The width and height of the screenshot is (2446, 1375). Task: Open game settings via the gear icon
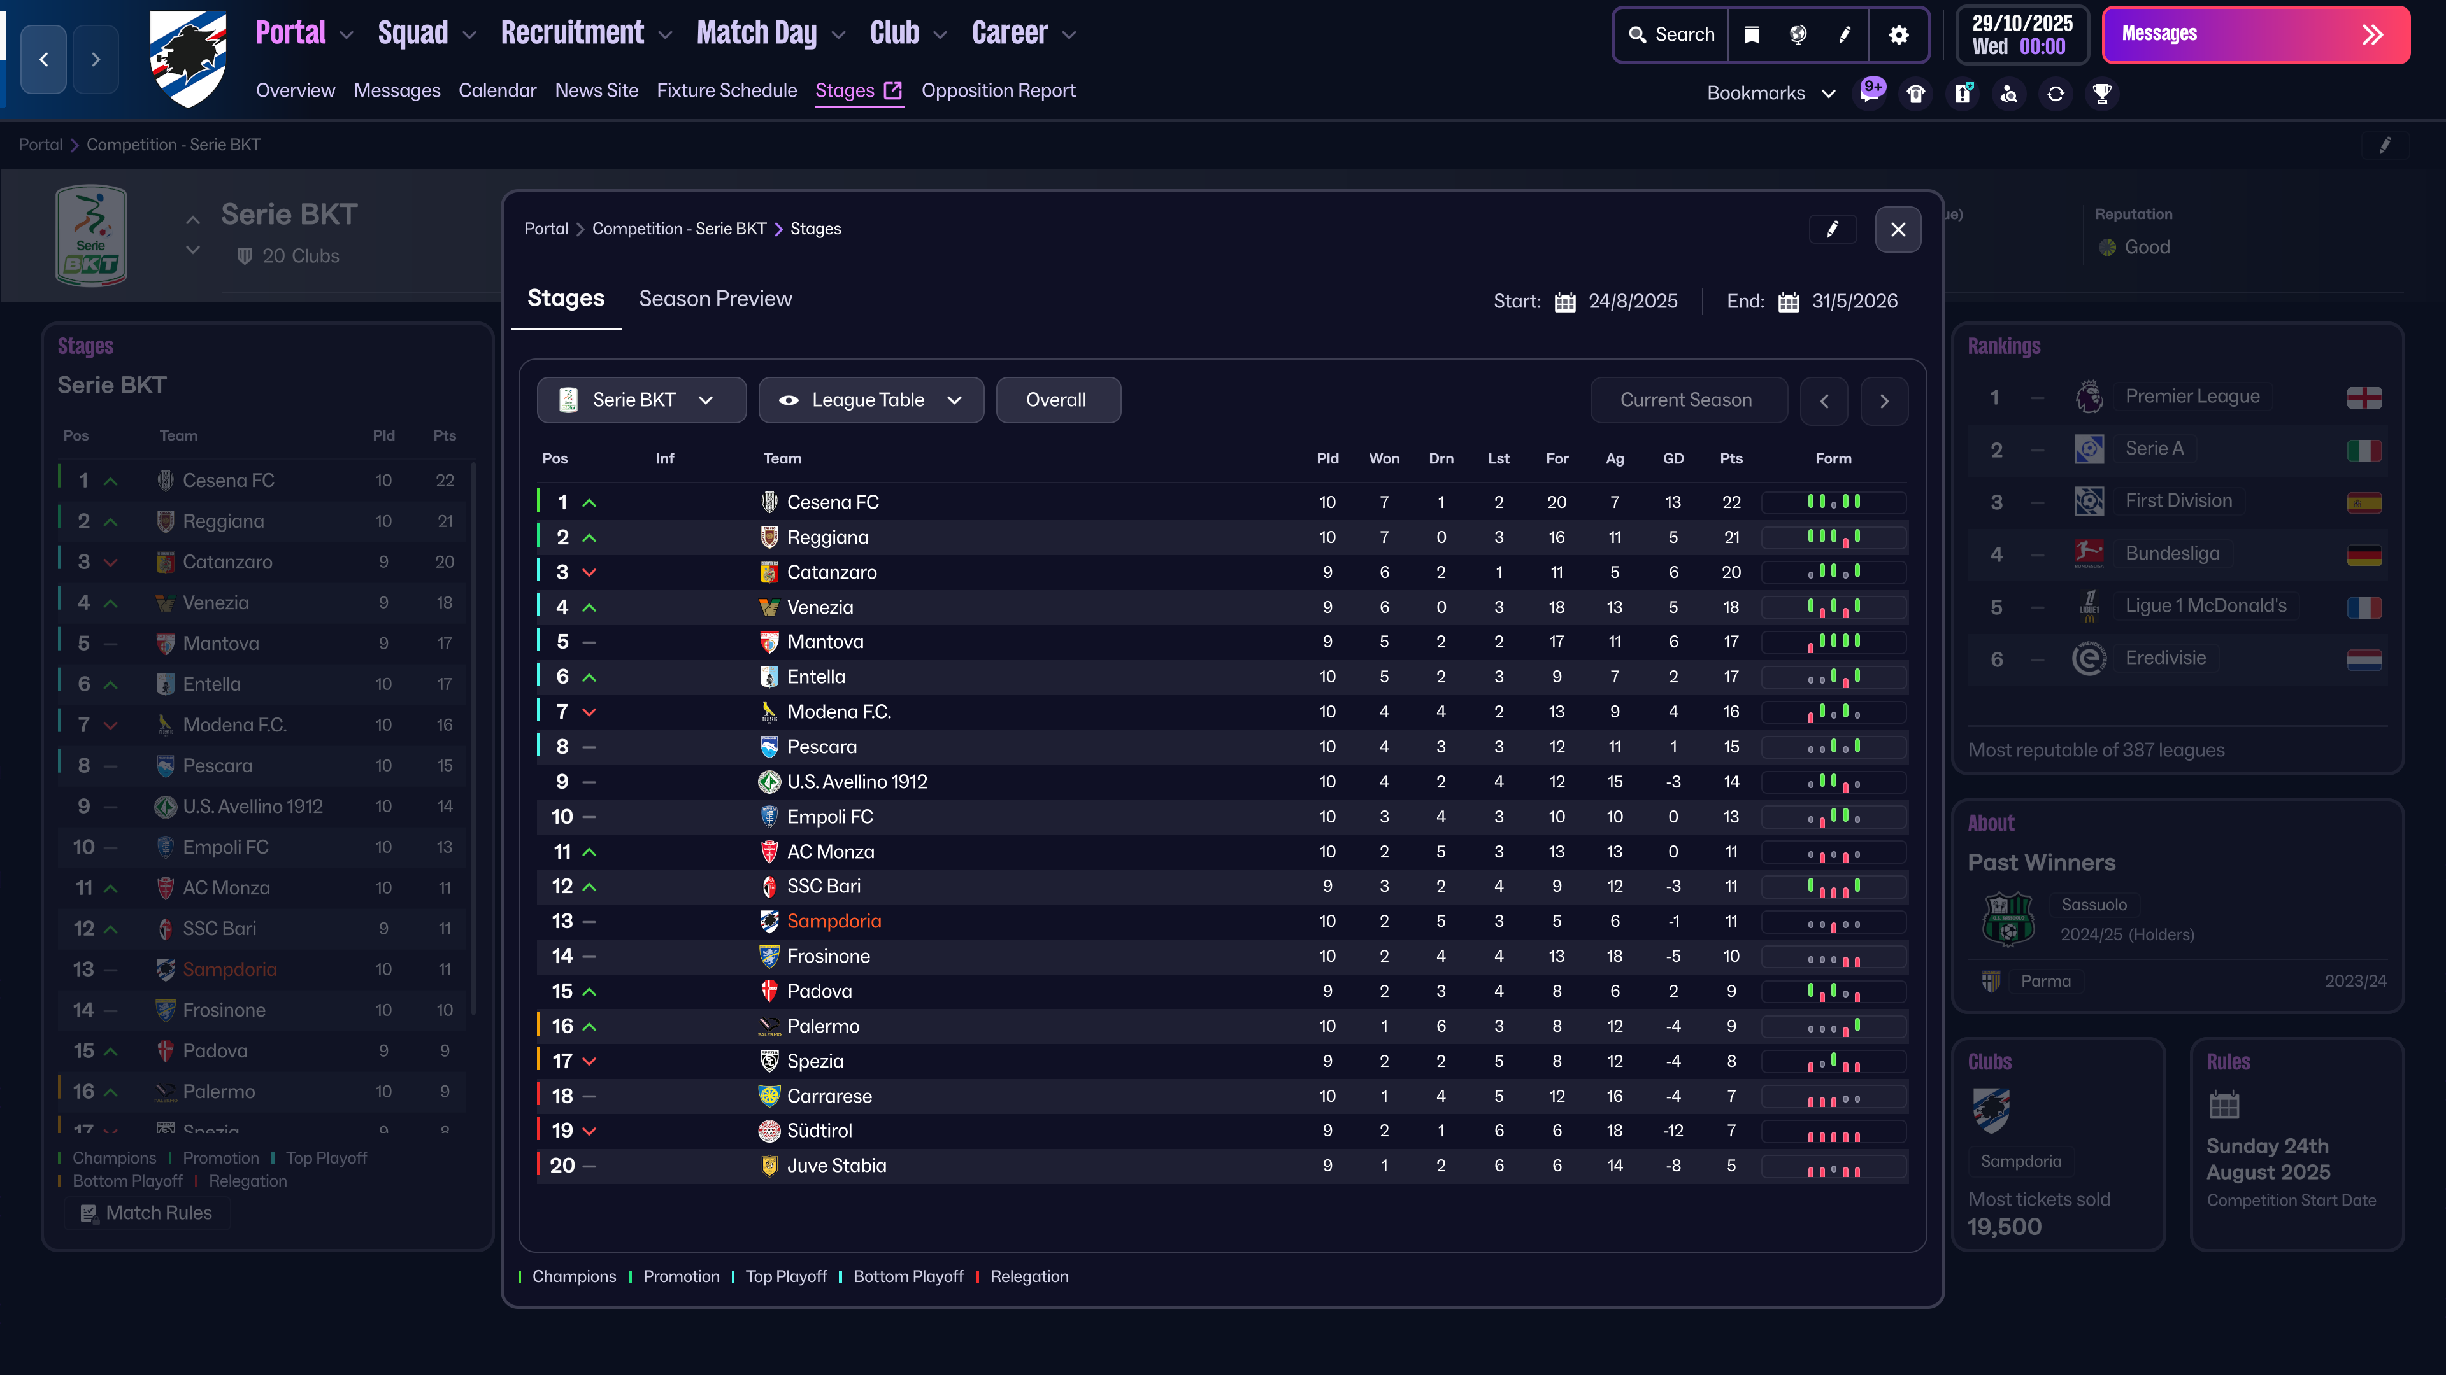click(x=1898, y=34)
